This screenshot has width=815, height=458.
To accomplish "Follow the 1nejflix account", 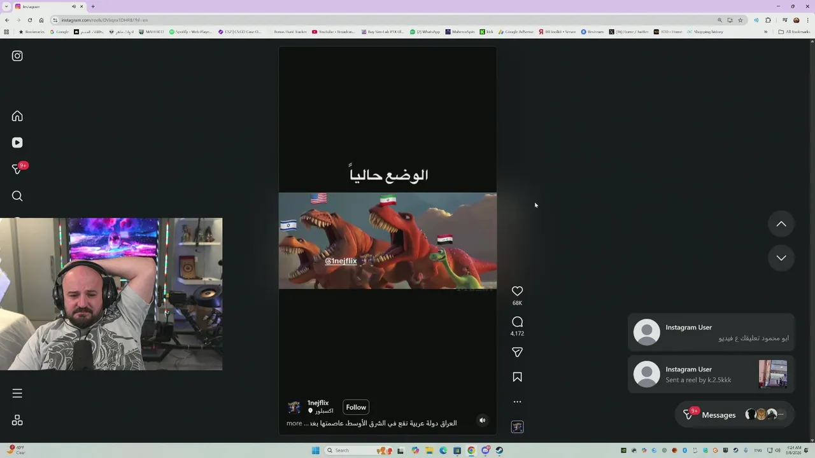I will click(x=356, y=407).
